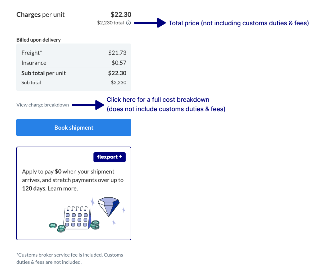Click the flexport + badge
The height and width of the screenshot is (276, 320).
click(110, 157)
